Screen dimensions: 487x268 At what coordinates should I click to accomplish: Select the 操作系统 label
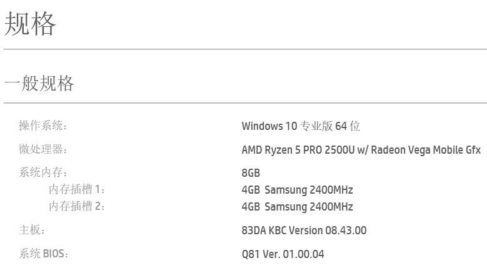coord(43,126)
